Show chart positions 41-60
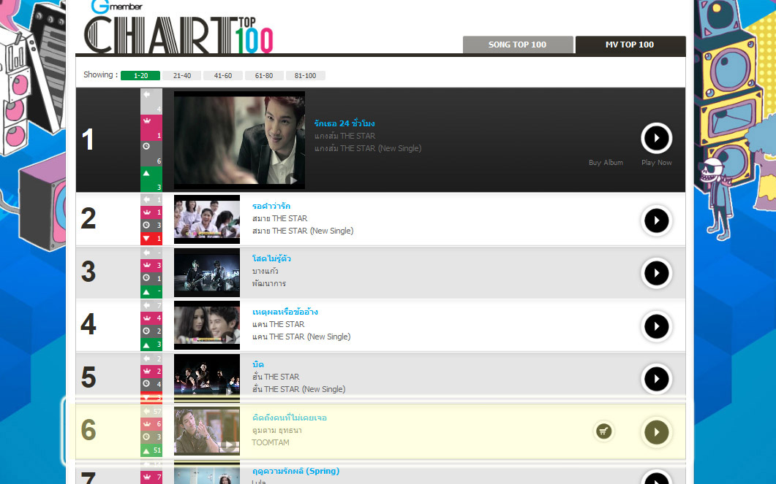The image size is (776, 484). point(222,76)
